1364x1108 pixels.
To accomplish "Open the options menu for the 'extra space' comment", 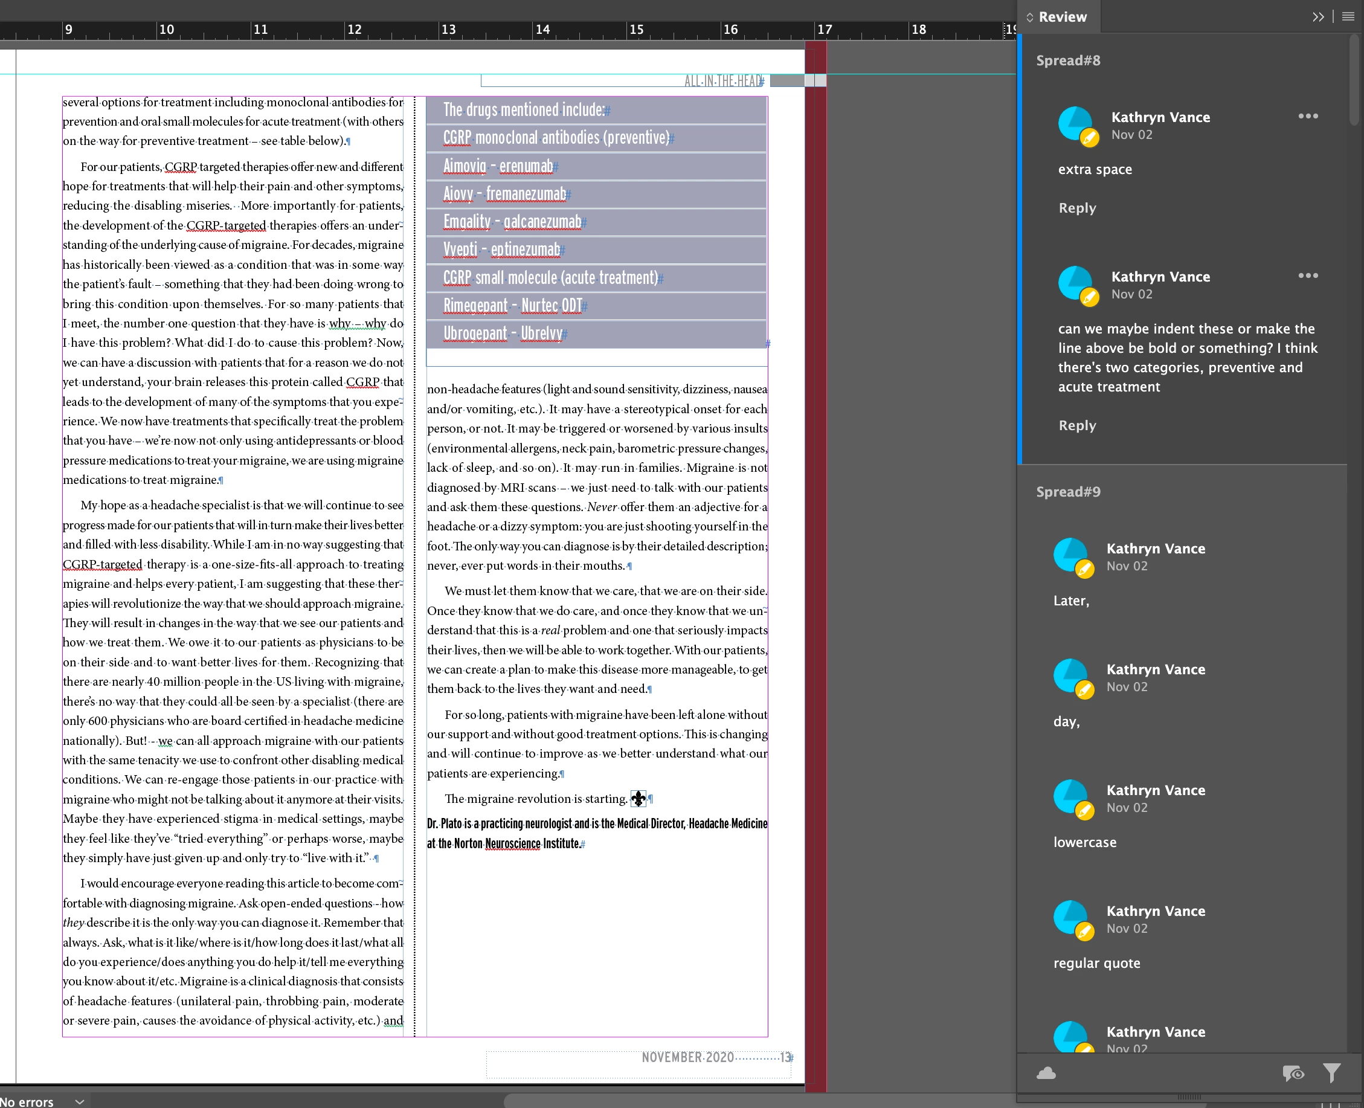I will point(1308,116).
